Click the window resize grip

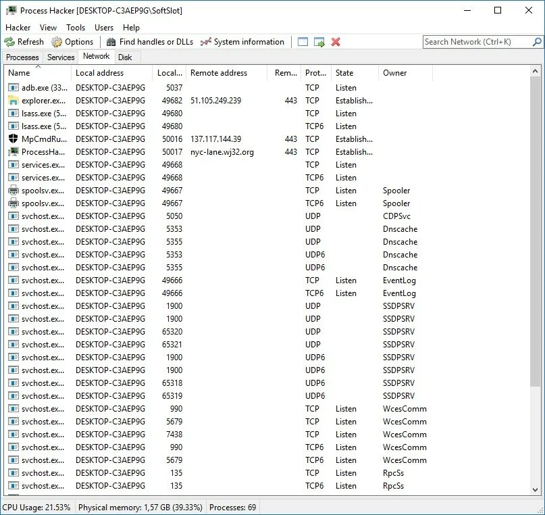(x=540, y=510)
